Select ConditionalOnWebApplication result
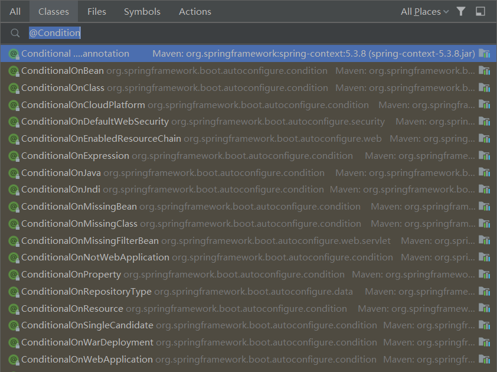Image resolution: width=497 pixels, height=372 pixels. point(248,360)
